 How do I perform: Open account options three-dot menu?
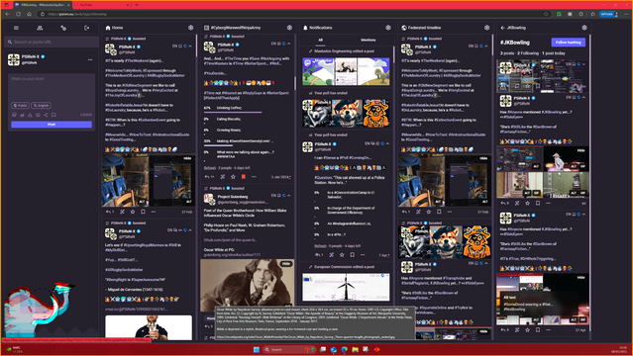[90, 59]
